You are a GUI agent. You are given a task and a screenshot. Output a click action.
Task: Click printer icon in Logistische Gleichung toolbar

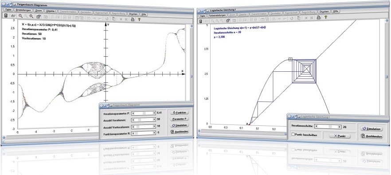[x=318, y=17]
